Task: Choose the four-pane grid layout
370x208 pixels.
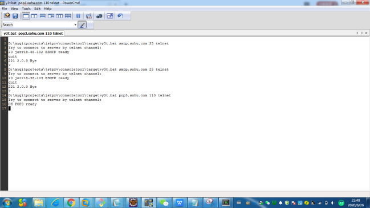Action: coord(68,16)
